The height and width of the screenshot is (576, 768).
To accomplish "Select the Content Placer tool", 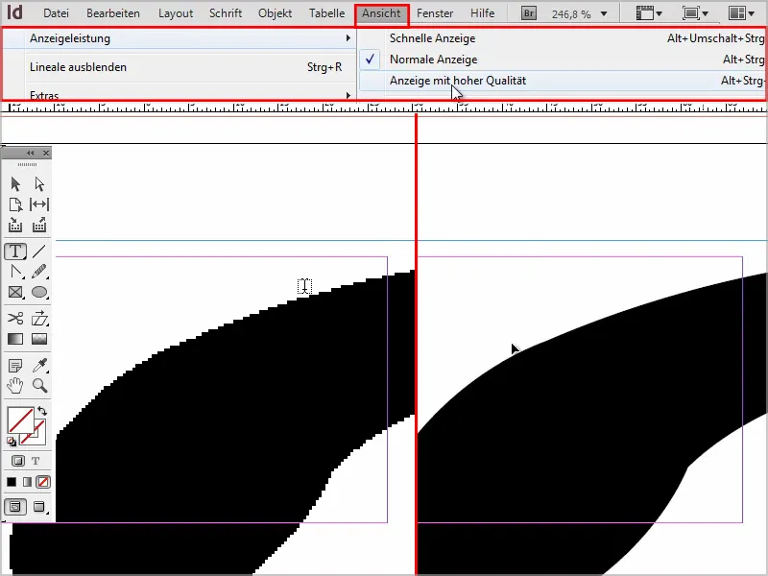I will pos(39,225).
